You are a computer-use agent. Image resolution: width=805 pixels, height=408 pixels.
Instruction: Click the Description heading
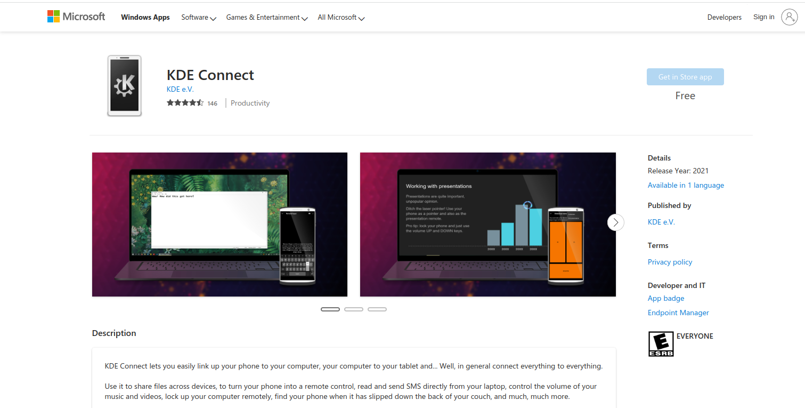pos(114,333)
